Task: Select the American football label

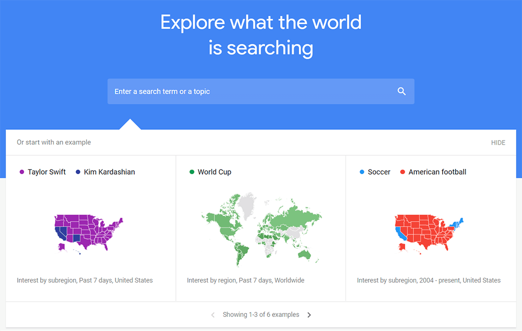Action: pos(437,172)
